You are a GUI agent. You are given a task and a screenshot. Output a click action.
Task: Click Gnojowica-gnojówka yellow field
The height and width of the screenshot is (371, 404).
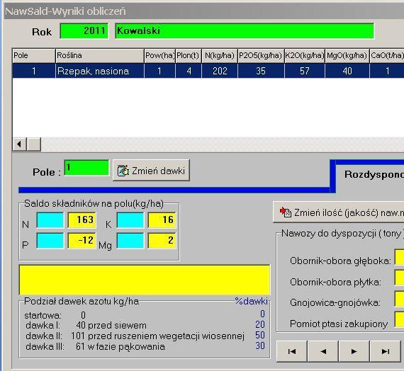399,299
